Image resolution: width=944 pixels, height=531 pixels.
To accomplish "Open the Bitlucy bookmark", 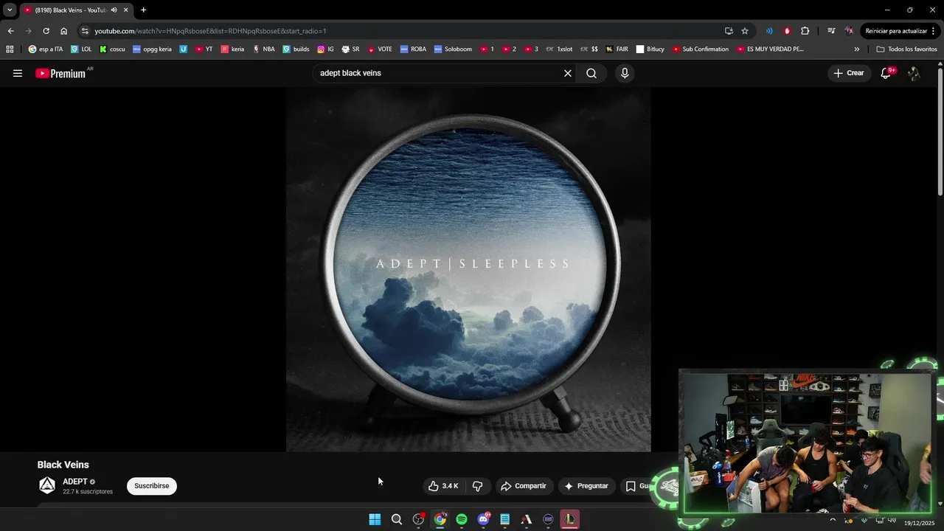I will pyautogui.click(x=650, y=49).
